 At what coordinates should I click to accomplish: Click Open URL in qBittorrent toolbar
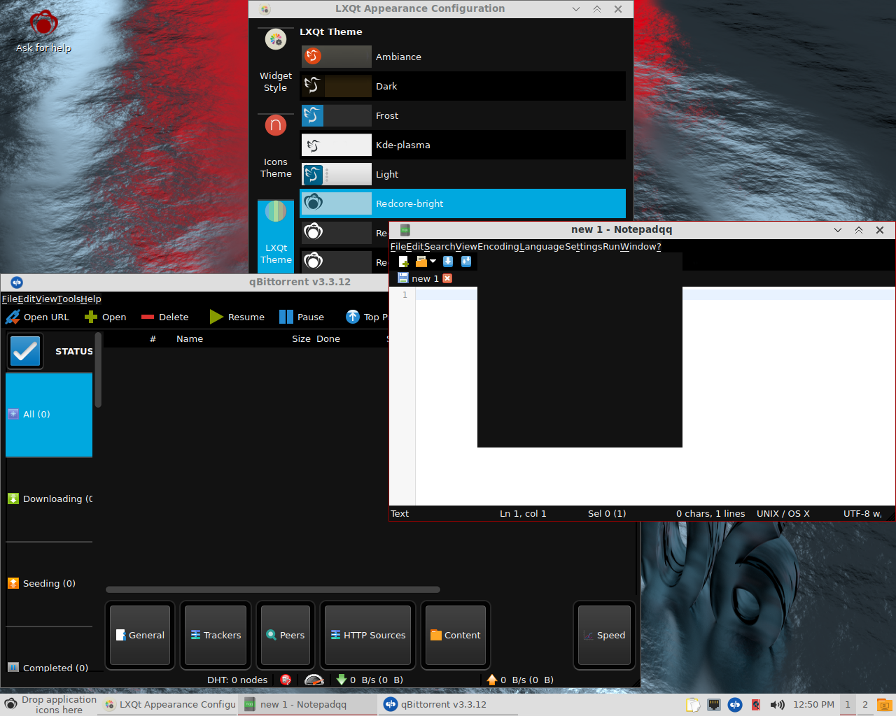(x=38, y=317)
